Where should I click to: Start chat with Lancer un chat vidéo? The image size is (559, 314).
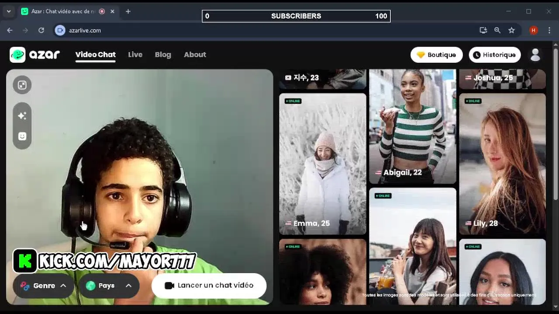point(209,286)
